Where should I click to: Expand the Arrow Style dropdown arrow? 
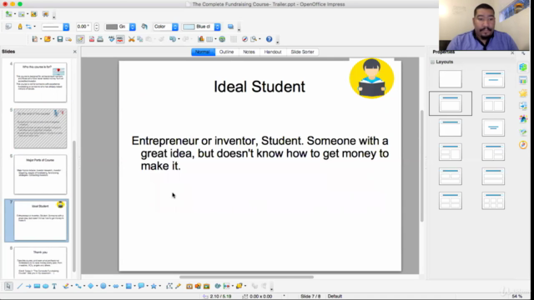(x=35, y=27)
